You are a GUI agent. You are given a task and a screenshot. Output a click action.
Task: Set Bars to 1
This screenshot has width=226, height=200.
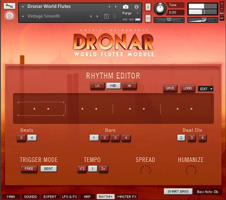(94, 138)
